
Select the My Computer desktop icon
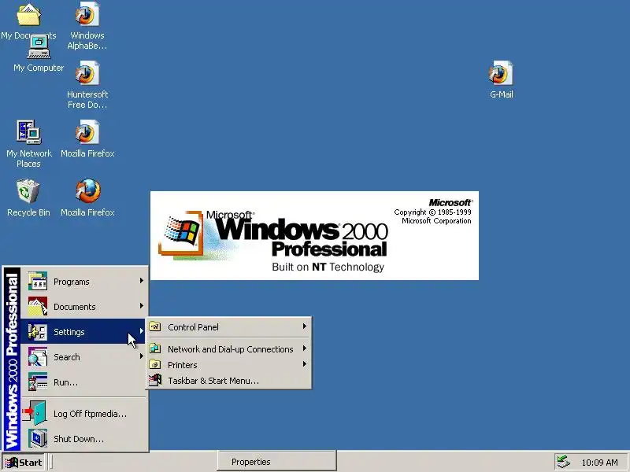point(39,47)
